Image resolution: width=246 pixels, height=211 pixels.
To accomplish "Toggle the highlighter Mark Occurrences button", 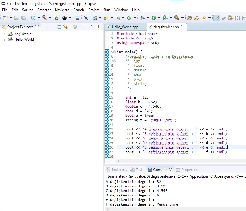I will coord(217,18).
